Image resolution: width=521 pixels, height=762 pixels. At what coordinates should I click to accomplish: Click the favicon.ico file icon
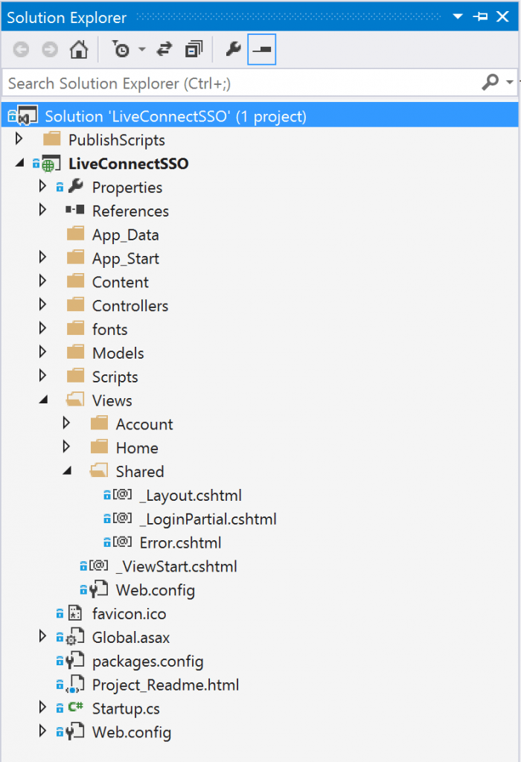click(x=75, y=613)
